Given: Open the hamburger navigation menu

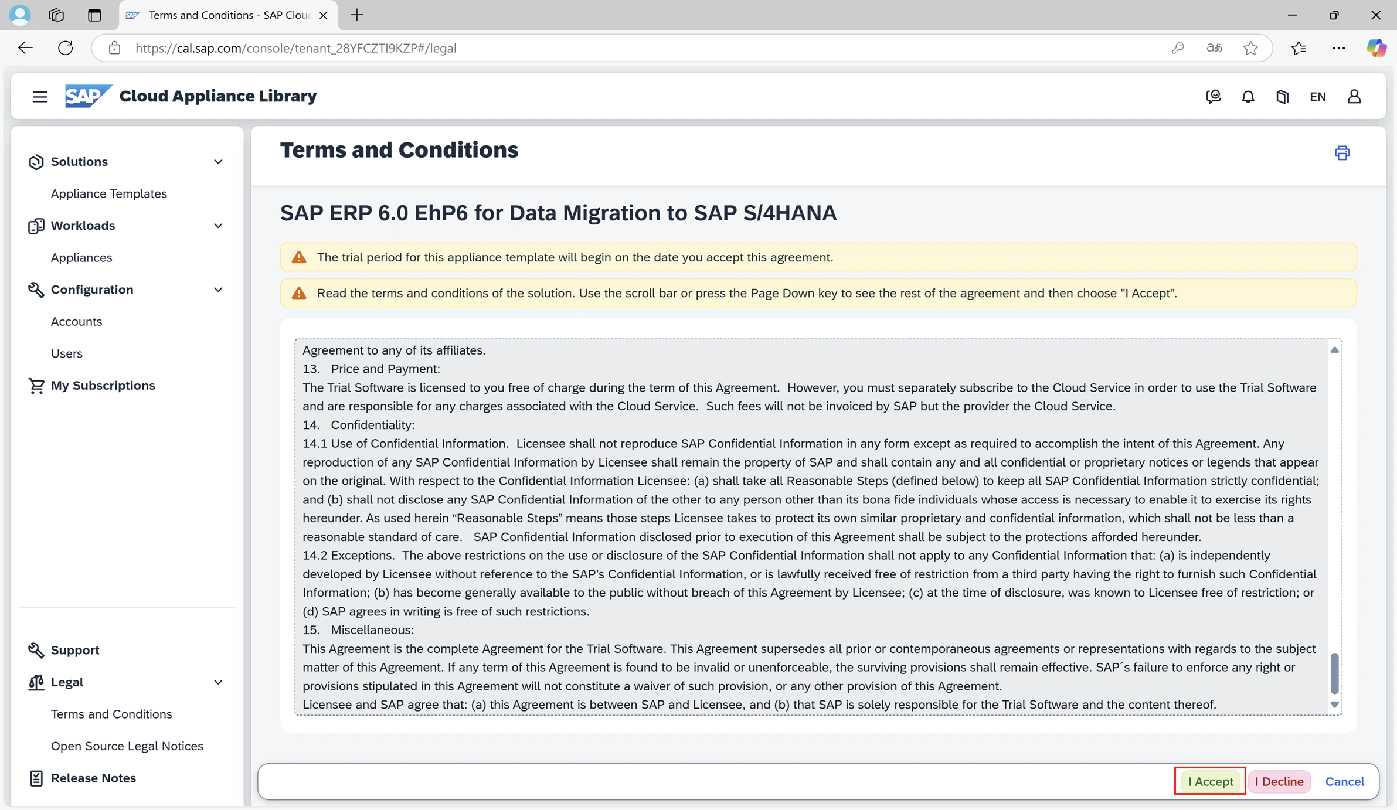Looking at the screenshot, I should coord(40,96).
